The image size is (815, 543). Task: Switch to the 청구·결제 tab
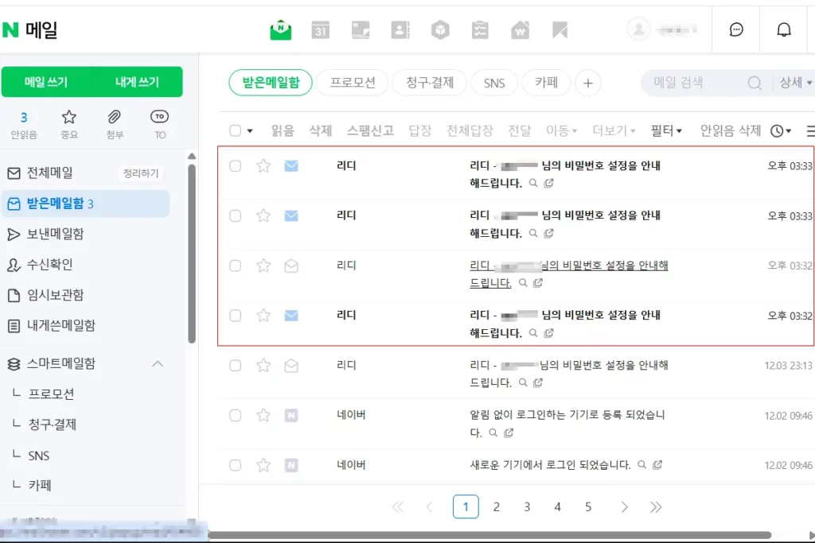[429, 83]
